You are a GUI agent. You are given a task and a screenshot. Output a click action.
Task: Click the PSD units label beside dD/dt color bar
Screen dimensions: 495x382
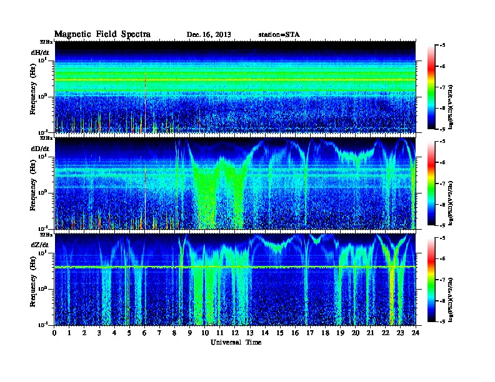tap(451, 203)
